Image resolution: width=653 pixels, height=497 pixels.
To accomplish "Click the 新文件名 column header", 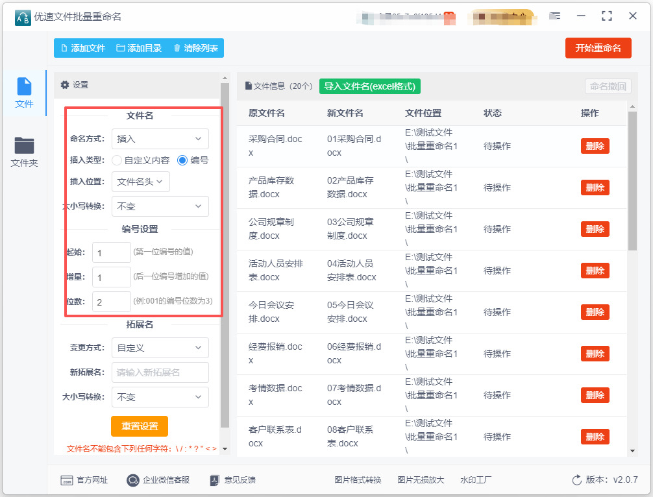I will 345,113.
